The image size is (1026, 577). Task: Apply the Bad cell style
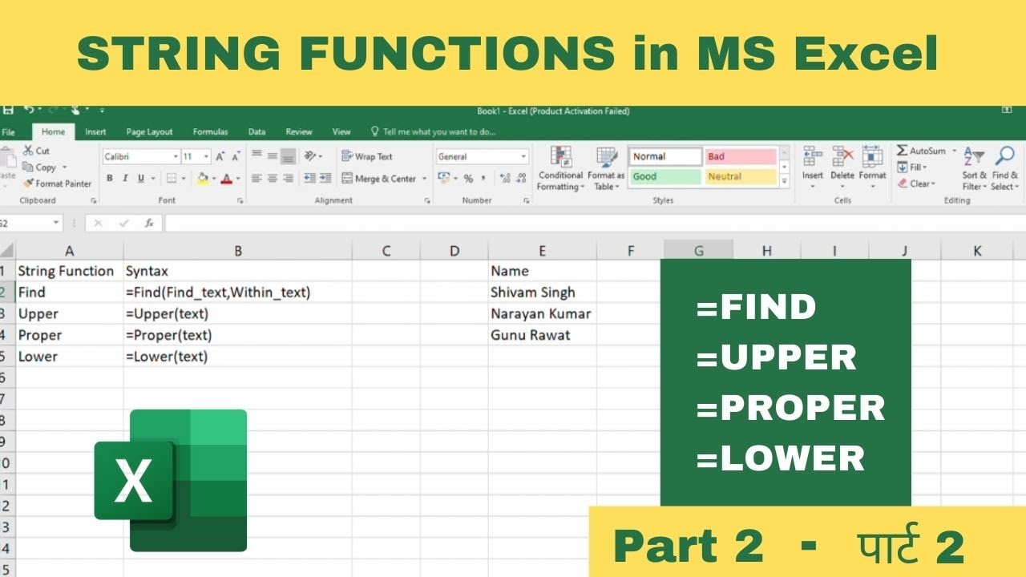(741, 156)
